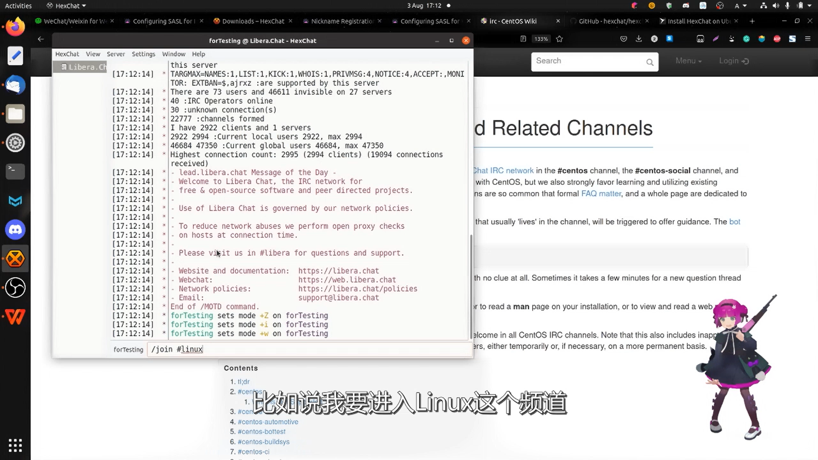
Task: Click the forTesting nickname button
Action: (x=128, y=350)
